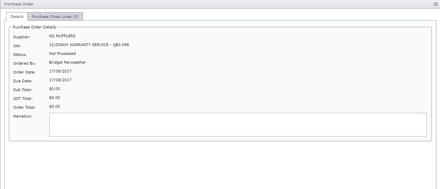Click the Purchase Order window title
Image resolution: width=440 pixels, height=189 pixels.
point(19,4)
